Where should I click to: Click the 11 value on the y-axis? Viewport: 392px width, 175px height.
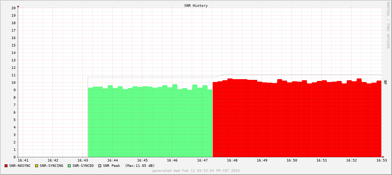pos(13,75)
